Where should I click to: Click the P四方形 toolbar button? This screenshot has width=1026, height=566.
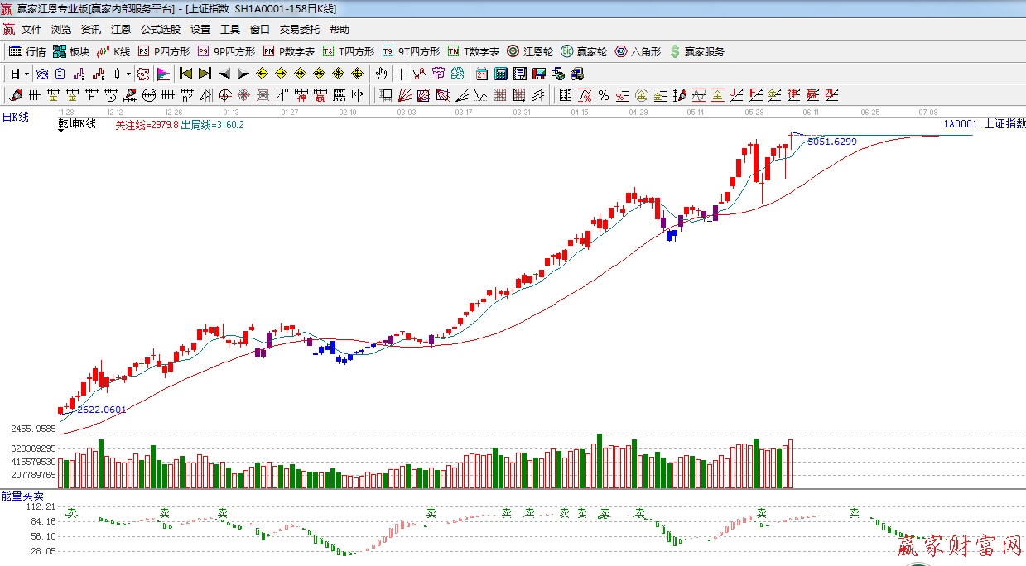point(164,51)
